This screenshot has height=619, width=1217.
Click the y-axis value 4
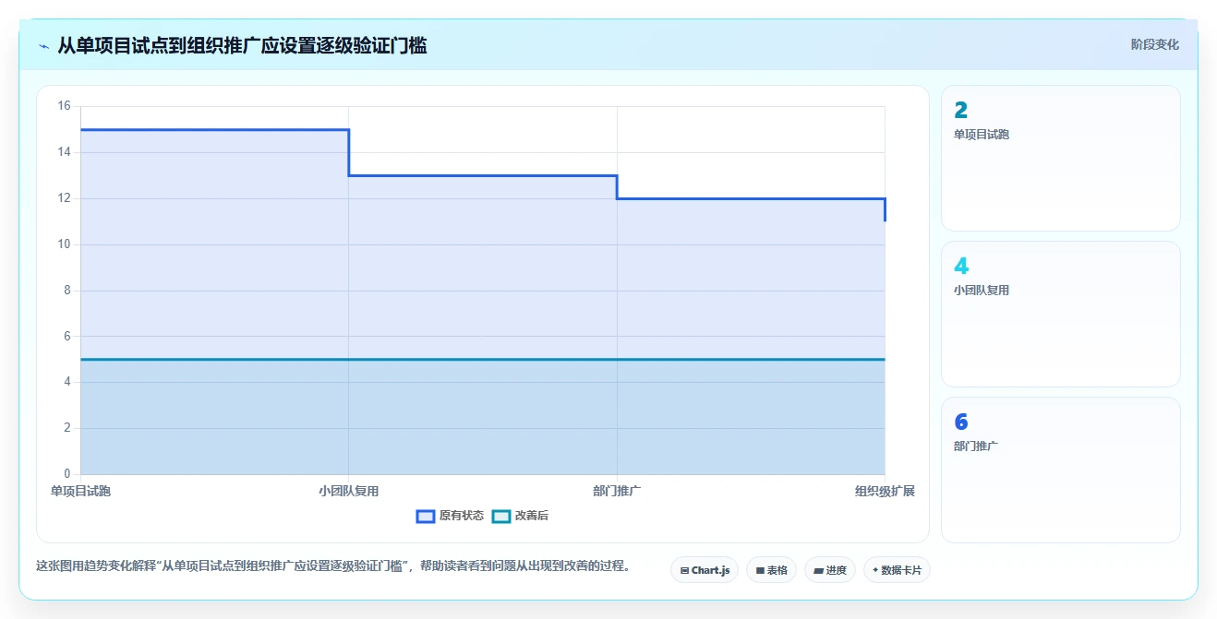pos(67,382)
